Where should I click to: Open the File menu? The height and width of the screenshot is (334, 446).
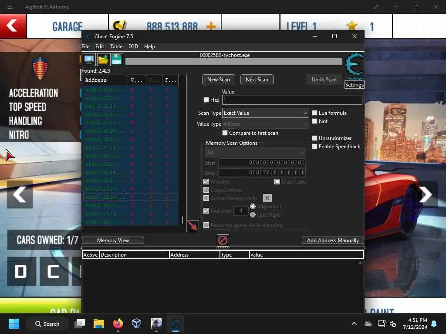click(x=85, y=46)
